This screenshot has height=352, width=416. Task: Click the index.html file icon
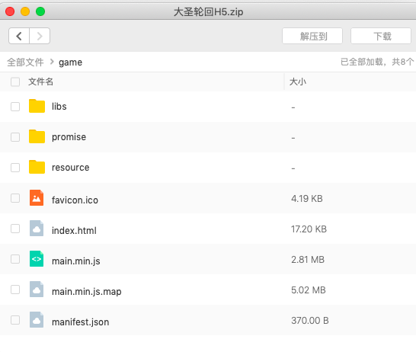pyautogui.click(x=37, y=229)
